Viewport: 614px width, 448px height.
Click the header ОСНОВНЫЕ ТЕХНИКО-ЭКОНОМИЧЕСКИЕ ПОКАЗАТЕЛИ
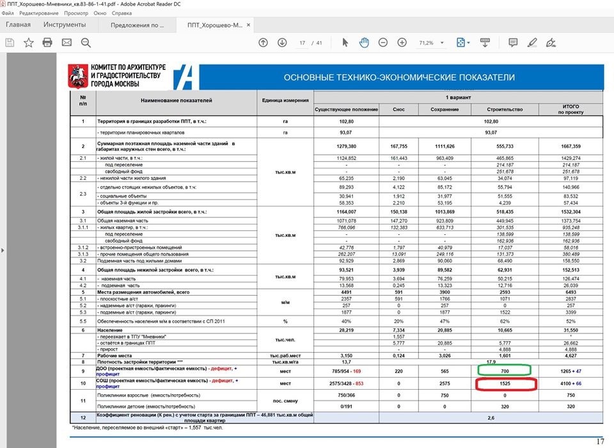(399, 77)
